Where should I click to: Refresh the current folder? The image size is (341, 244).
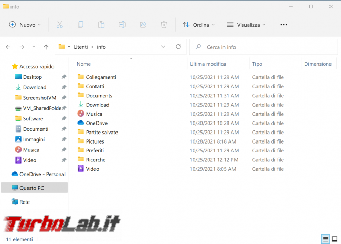(x=178, y=47)
